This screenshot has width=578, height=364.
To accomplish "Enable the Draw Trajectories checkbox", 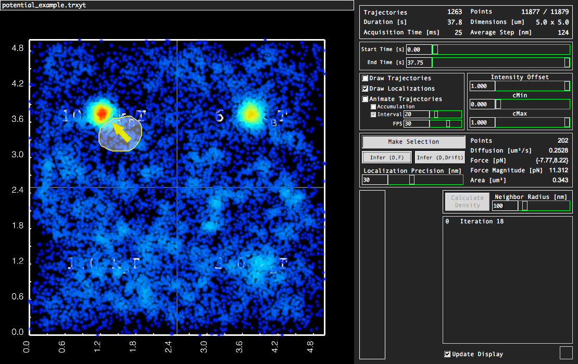I will 365,78.
